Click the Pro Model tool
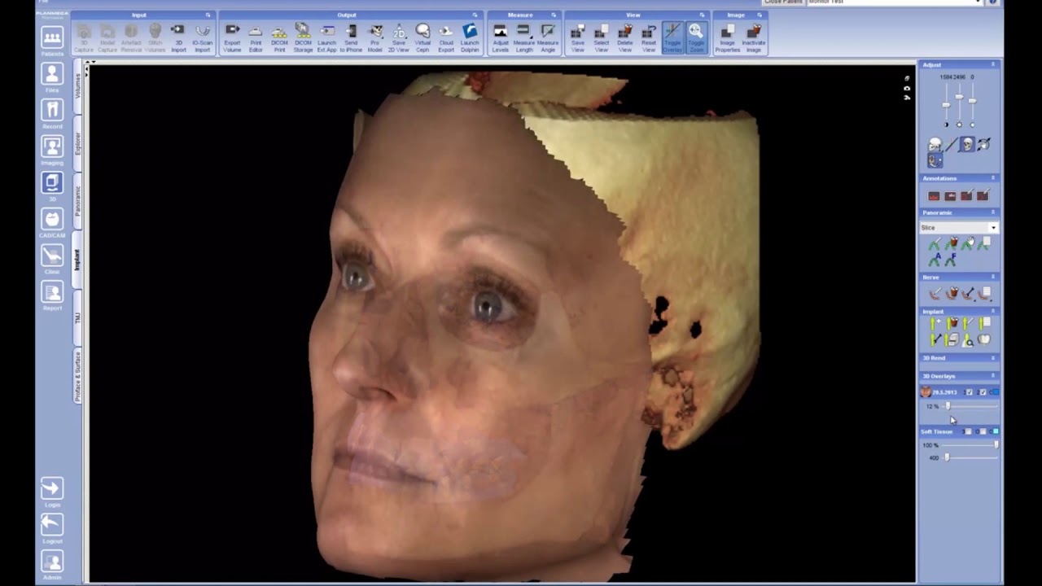The height and width of the screenshot is (586, 1042). coord(375,37)
